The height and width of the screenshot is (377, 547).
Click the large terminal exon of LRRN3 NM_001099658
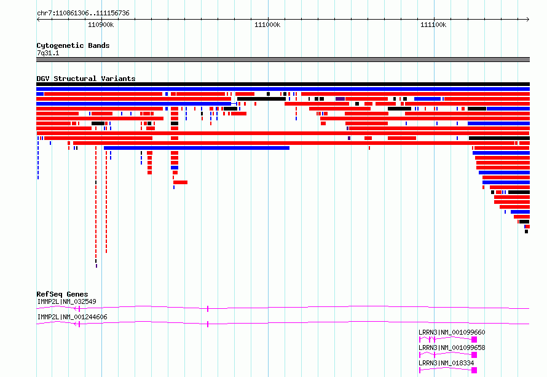click(x=474, y=355)
